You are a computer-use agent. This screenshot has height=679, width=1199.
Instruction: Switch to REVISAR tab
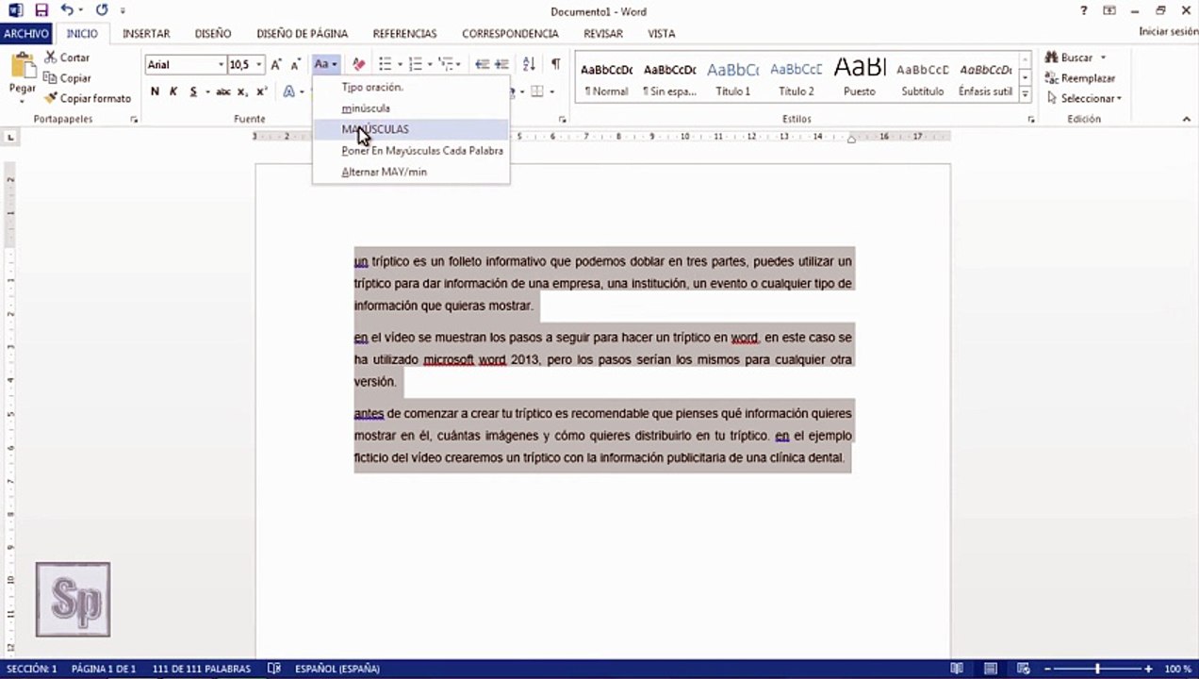[603, 33]
